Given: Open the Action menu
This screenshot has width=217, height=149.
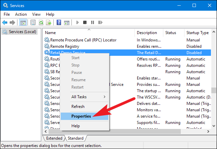Looking at the screenshot, I should tap(21, 14).
